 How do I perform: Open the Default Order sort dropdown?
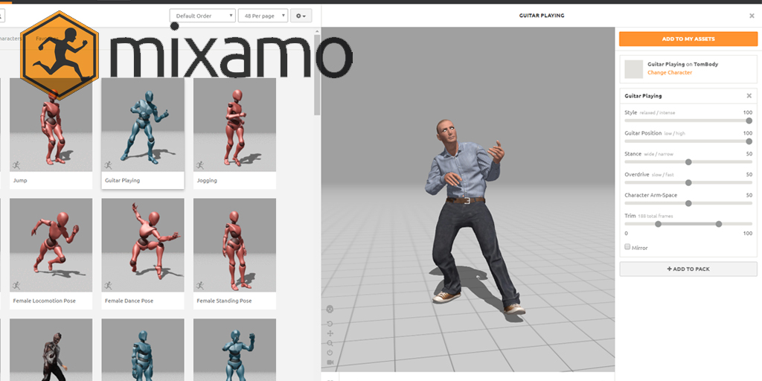click(202, 16)
